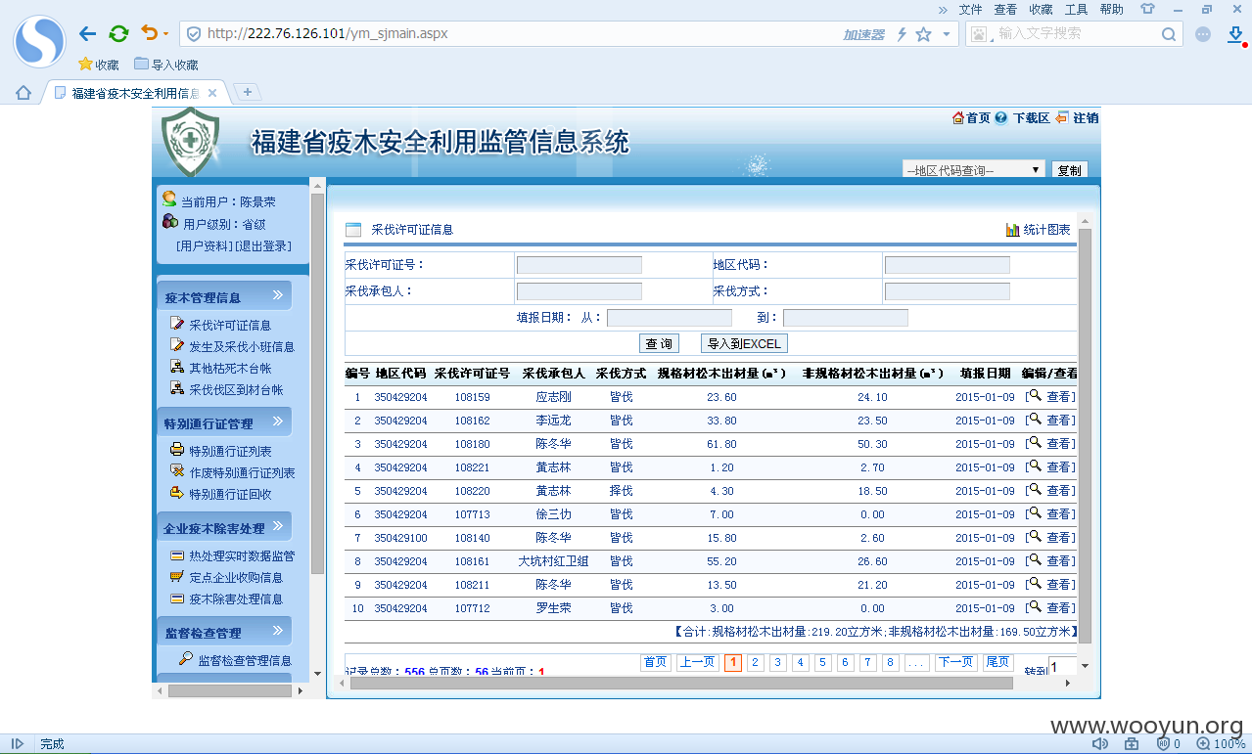This screenshot has width=1252, height=754.
Task: Click the 收藏 favorites star button
Action: coord(99,65)
